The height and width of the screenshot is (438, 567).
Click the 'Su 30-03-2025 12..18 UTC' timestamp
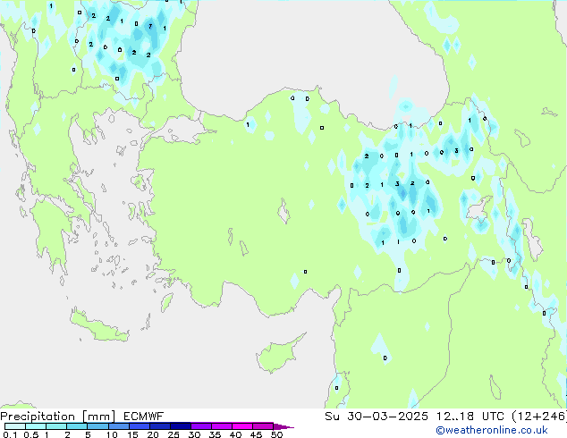[x=414, y=417]
